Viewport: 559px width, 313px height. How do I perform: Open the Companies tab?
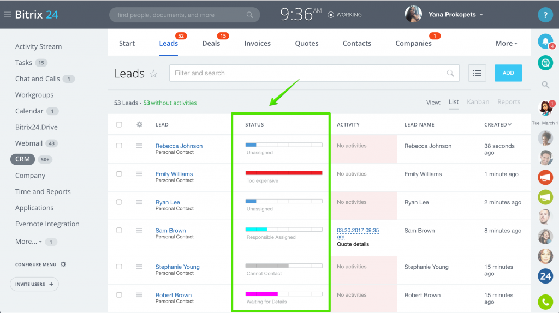[x=414, y=44]
